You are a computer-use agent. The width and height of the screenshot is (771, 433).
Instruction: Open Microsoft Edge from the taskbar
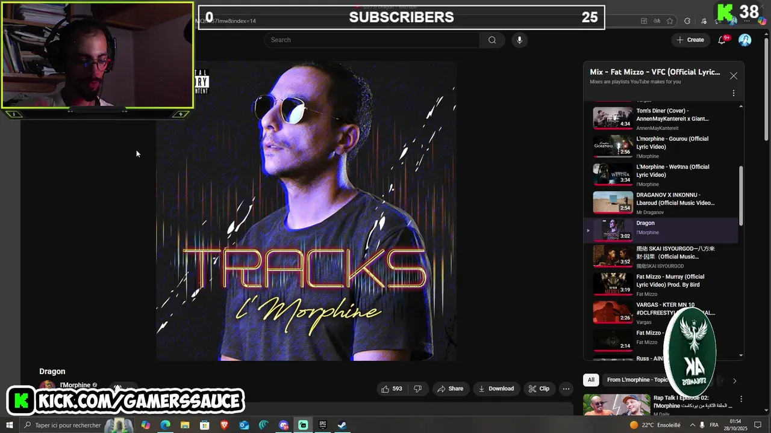point(165,425)
